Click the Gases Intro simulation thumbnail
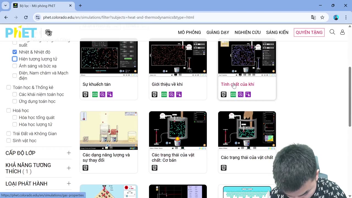This screenshot has height=198, width=352. (178, 58)
